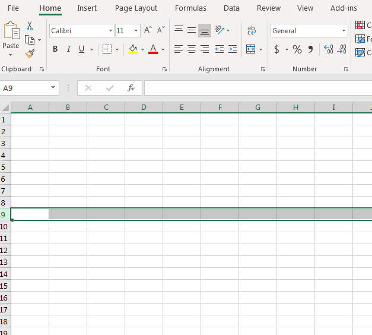Cut selection with scissors icon
The image size is (372, 335).
point(30,26)
